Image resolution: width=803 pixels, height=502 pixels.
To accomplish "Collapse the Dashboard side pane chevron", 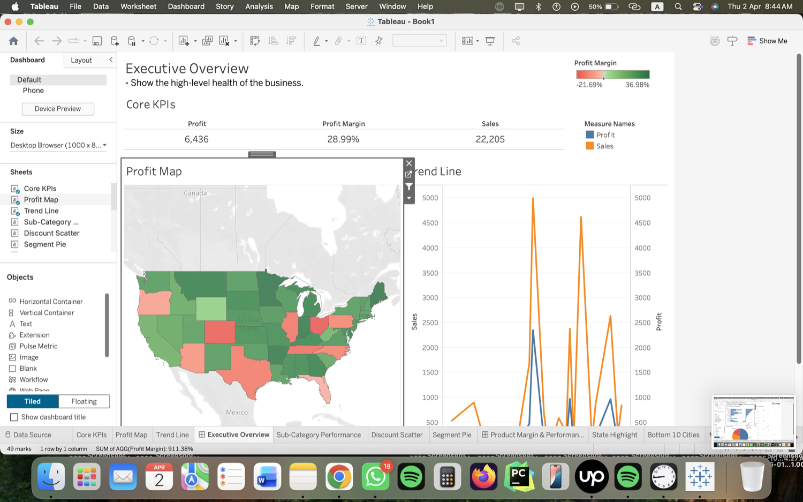I will (111, 60).
